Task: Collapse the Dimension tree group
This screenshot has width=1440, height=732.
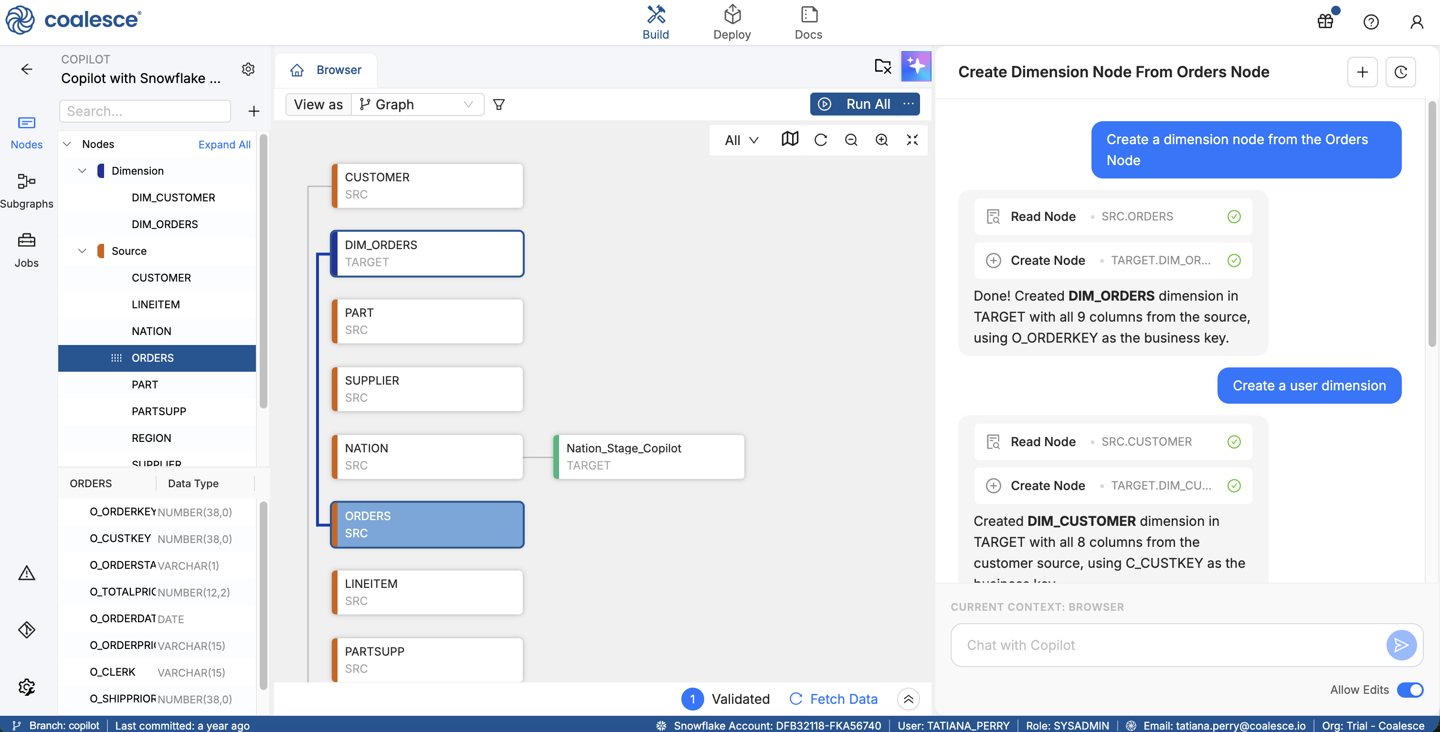Action: coord(82,170)
